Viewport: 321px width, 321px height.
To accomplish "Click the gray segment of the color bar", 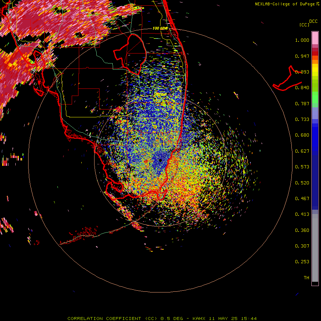I will 315,248.
